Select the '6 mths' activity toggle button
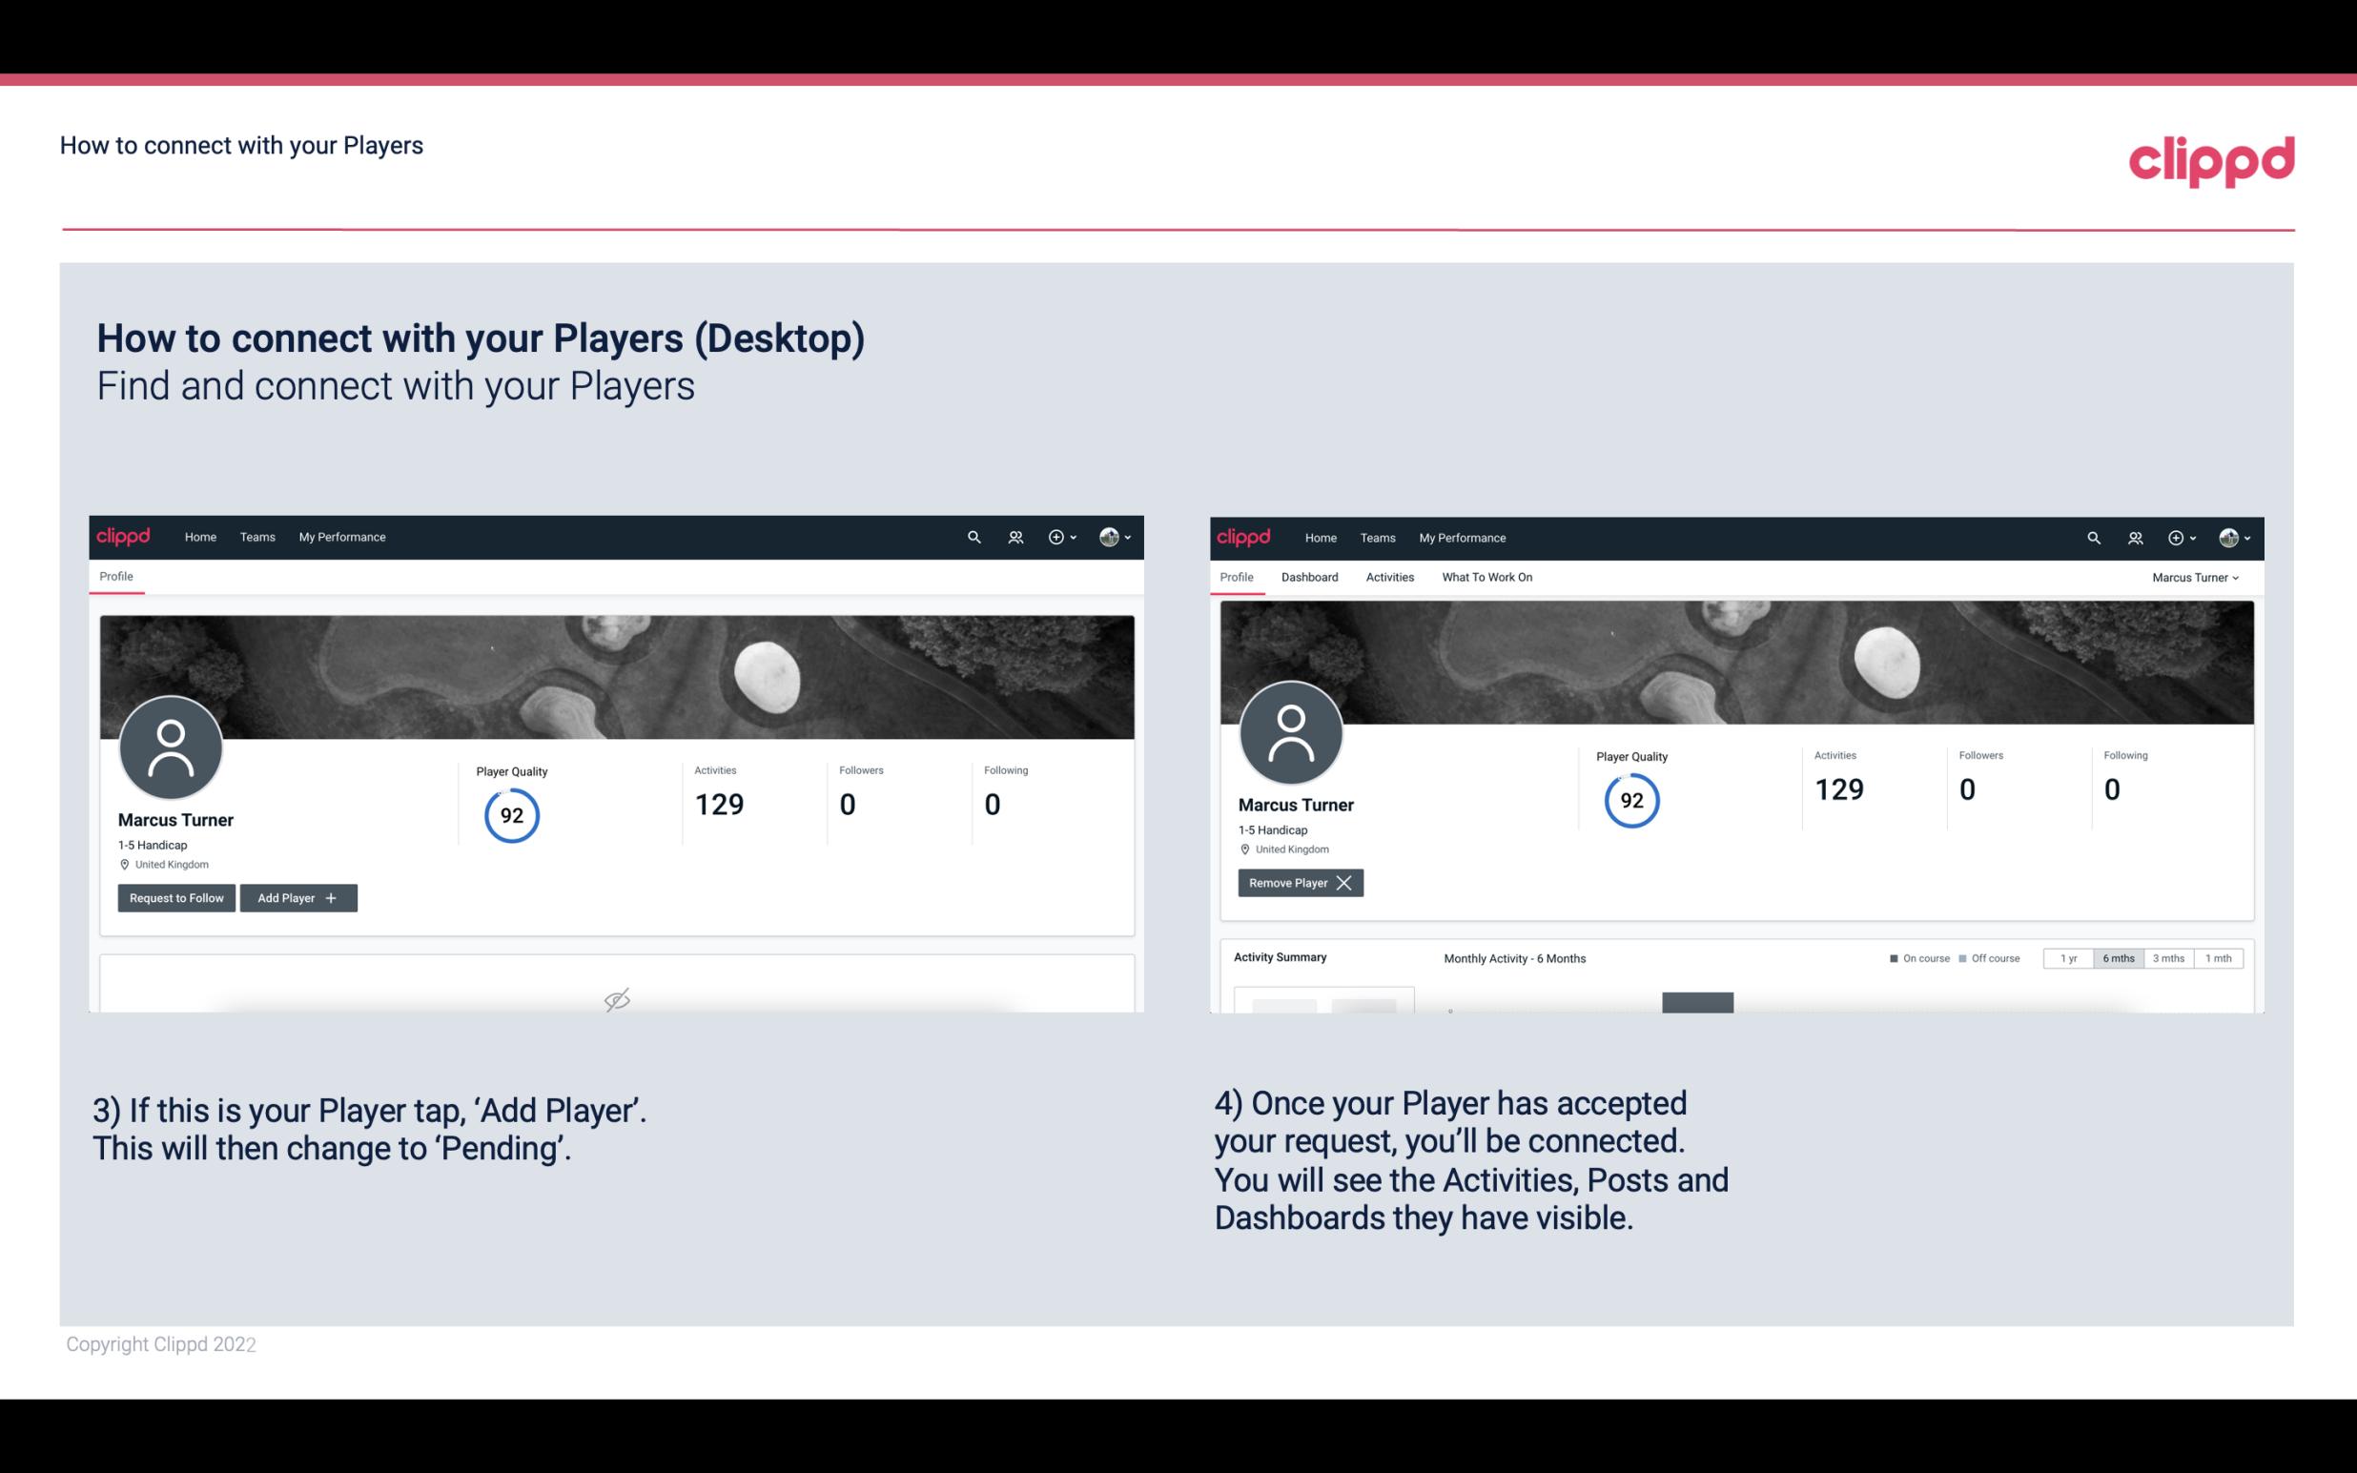 [2118, 957]
